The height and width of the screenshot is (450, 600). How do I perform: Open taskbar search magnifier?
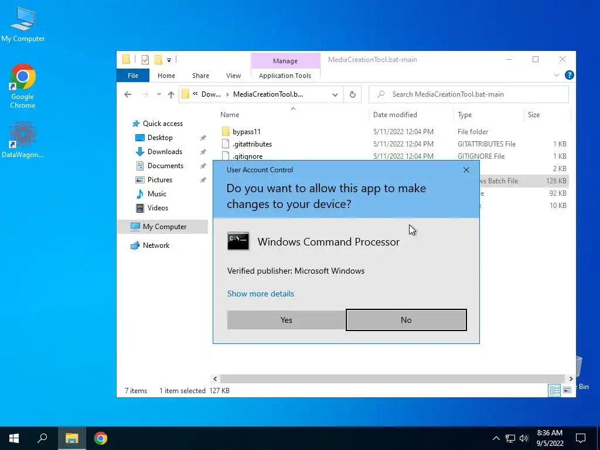point(42,438)
